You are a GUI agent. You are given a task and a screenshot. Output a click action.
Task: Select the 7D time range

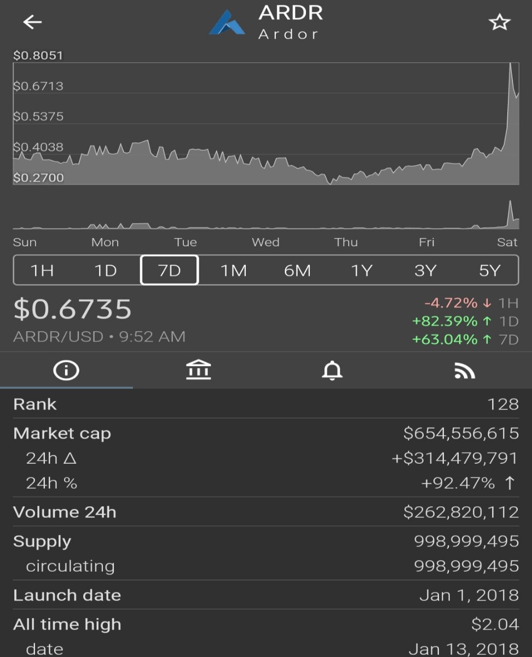click(x=170, y=270)
